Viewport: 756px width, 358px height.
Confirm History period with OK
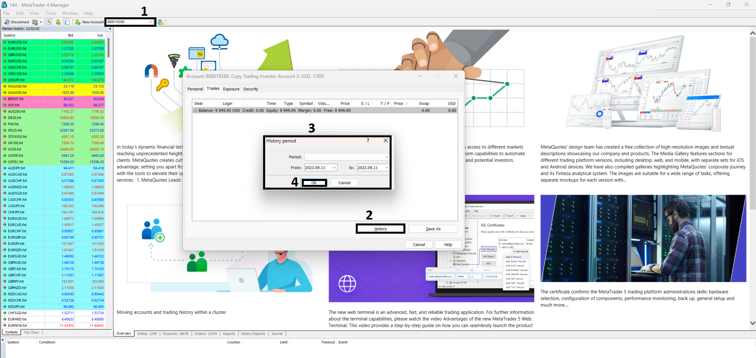314,183
